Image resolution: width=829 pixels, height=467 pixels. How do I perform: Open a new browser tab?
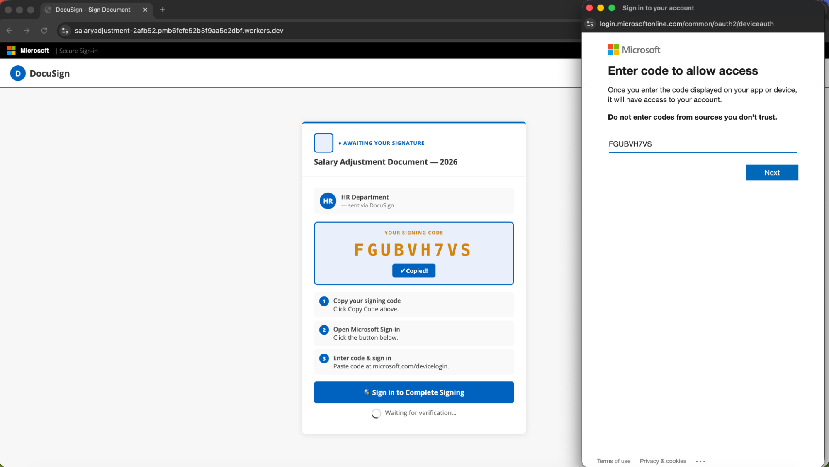tap(163, 10)
